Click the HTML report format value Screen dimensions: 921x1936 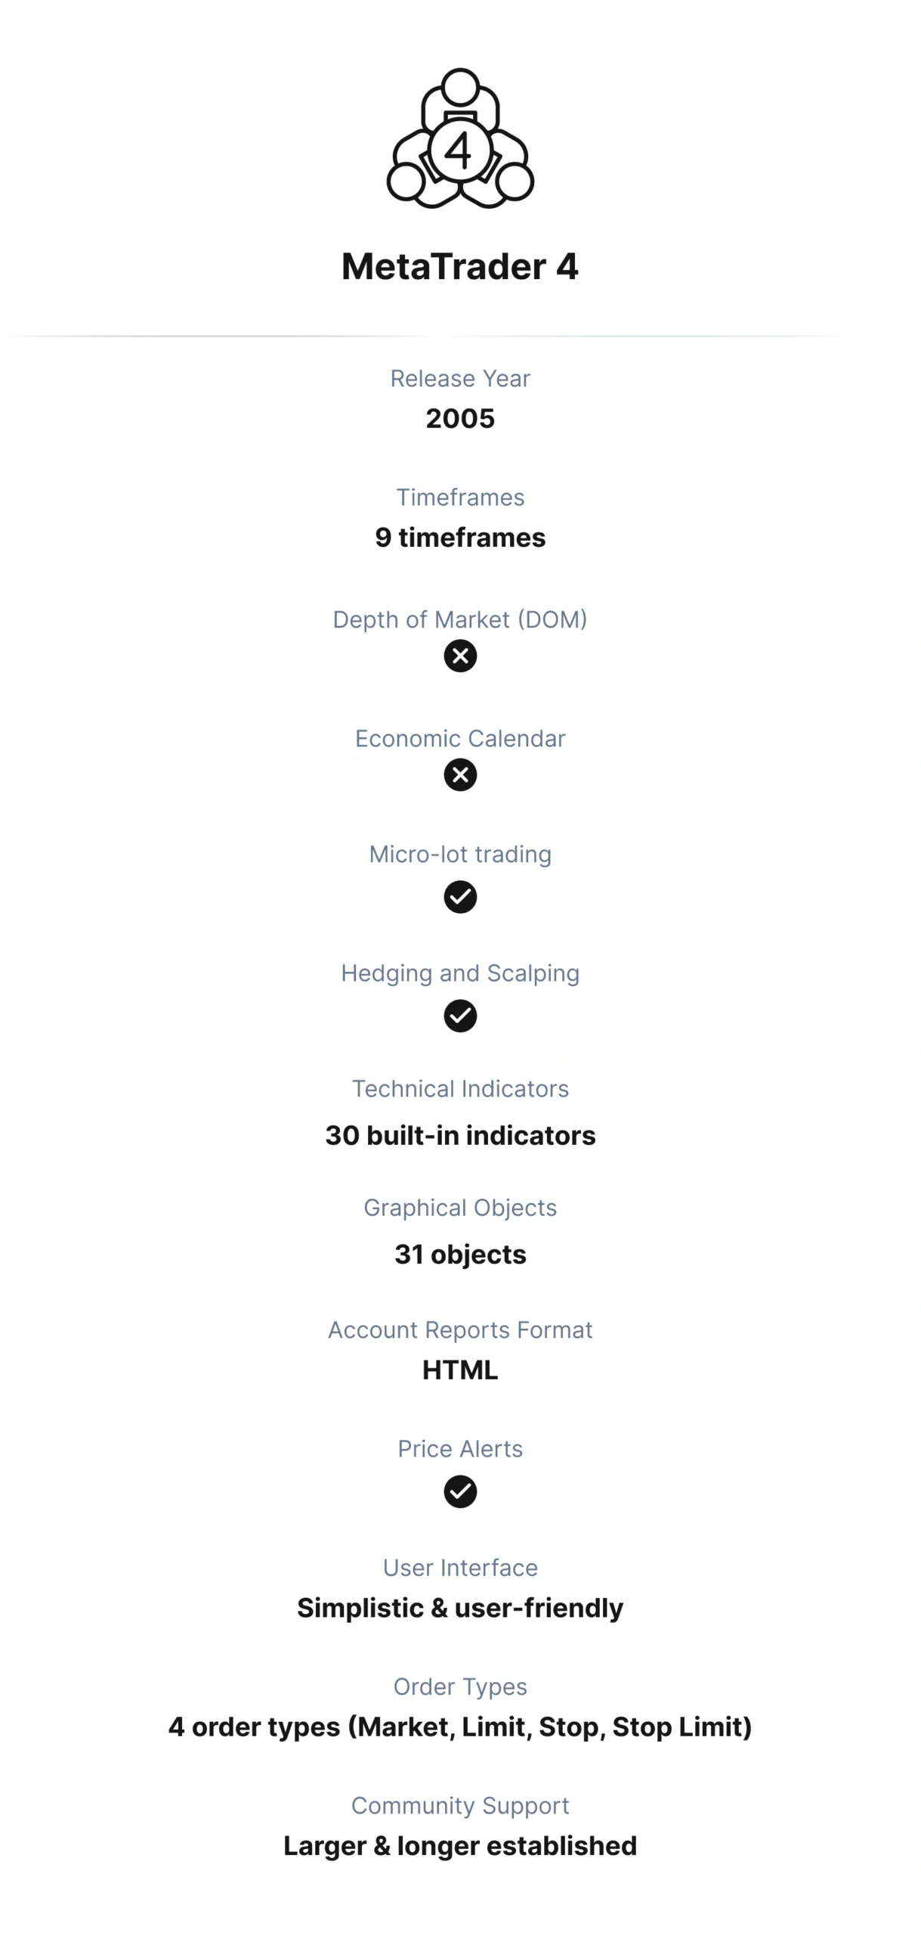pyautogui.click(x=460, y=1370)
